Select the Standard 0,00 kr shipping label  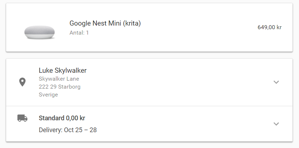(62, 118)
